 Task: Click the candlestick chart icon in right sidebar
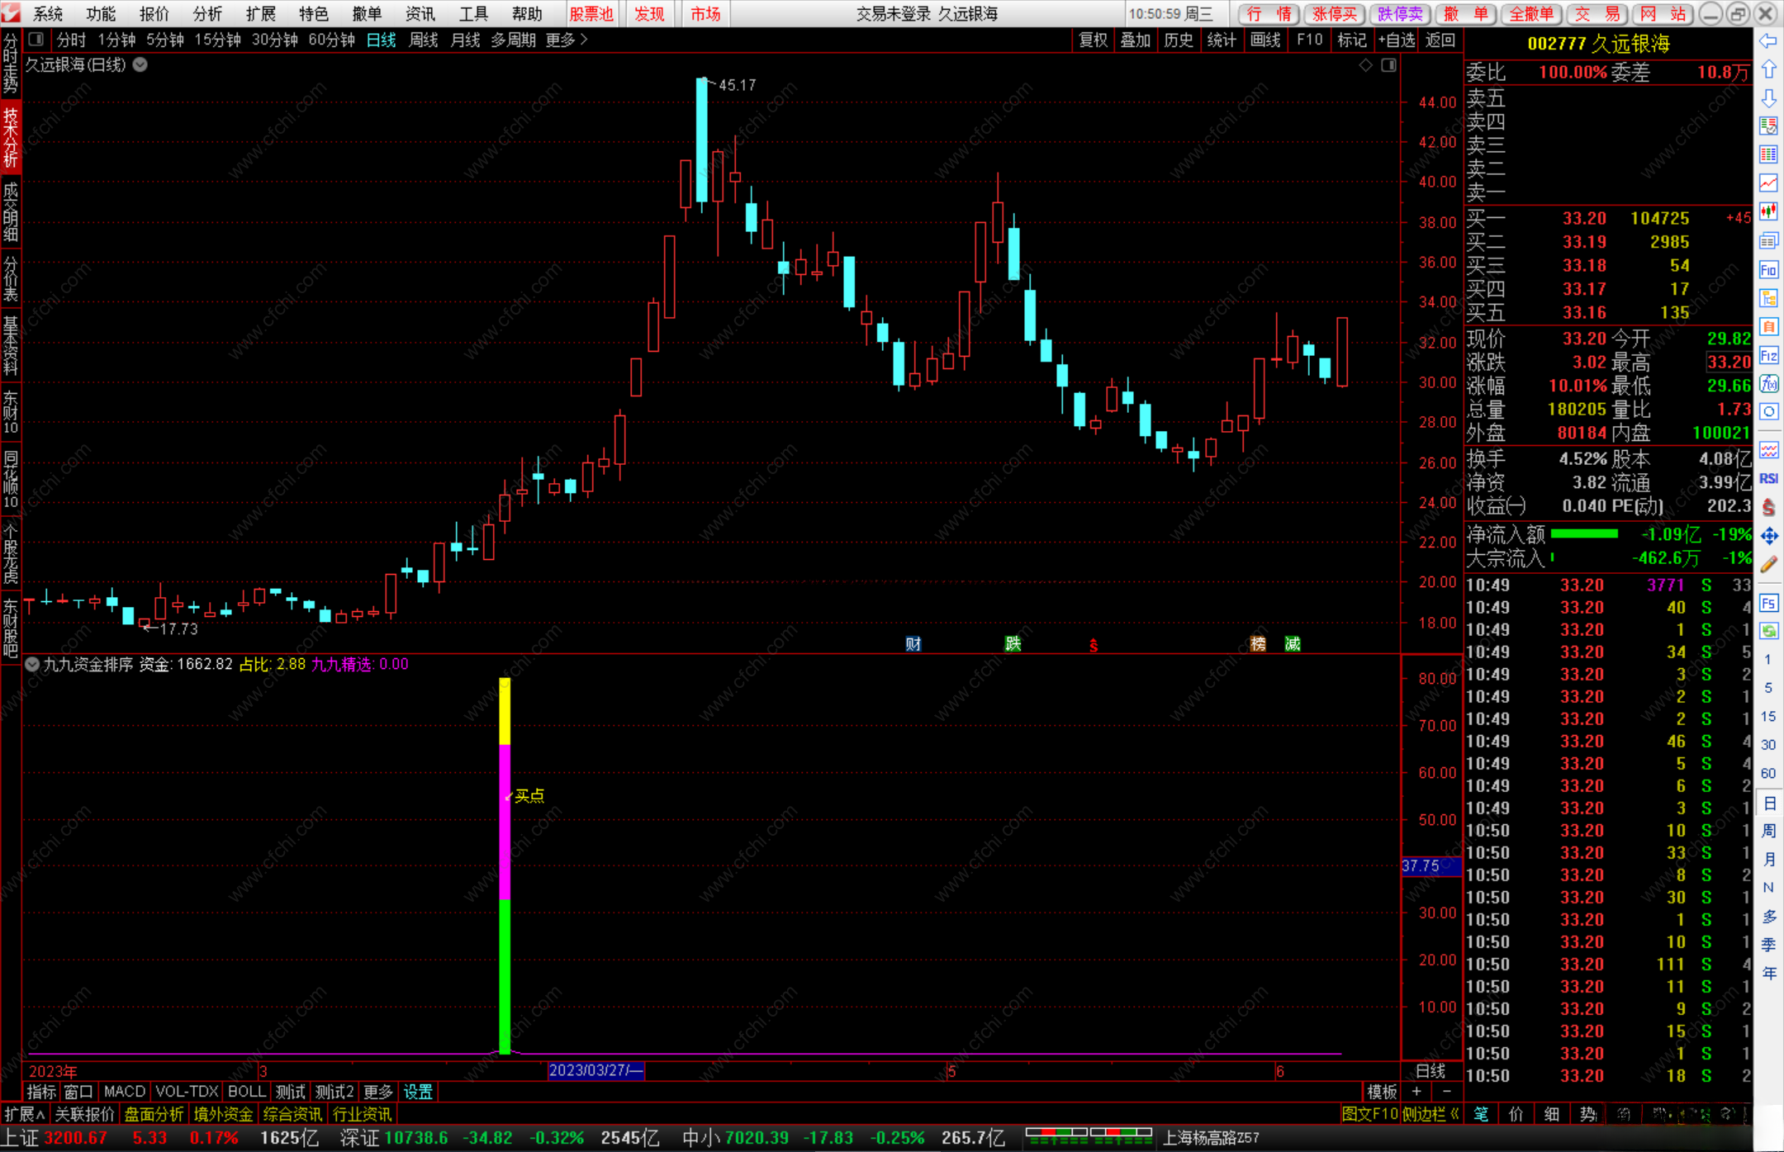tap(1768, 211)
